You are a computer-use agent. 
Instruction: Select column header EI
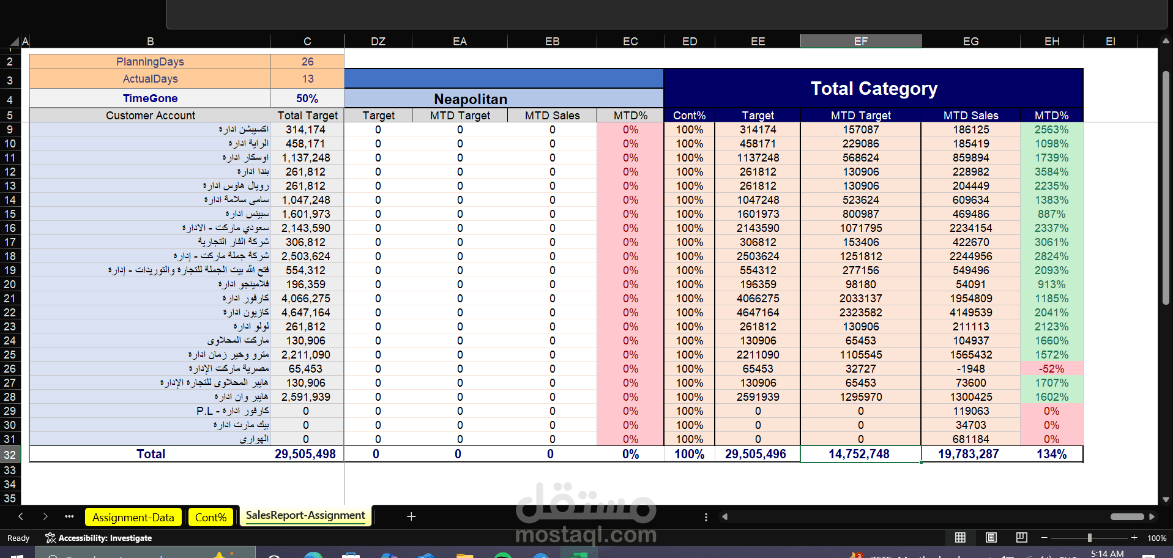click(1110, 42)
